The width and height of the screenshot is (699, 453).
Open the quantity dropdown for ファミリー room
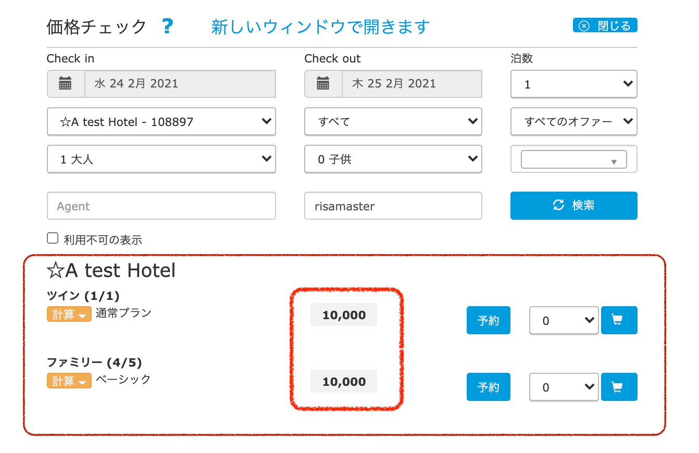click(x=563, y=387)
